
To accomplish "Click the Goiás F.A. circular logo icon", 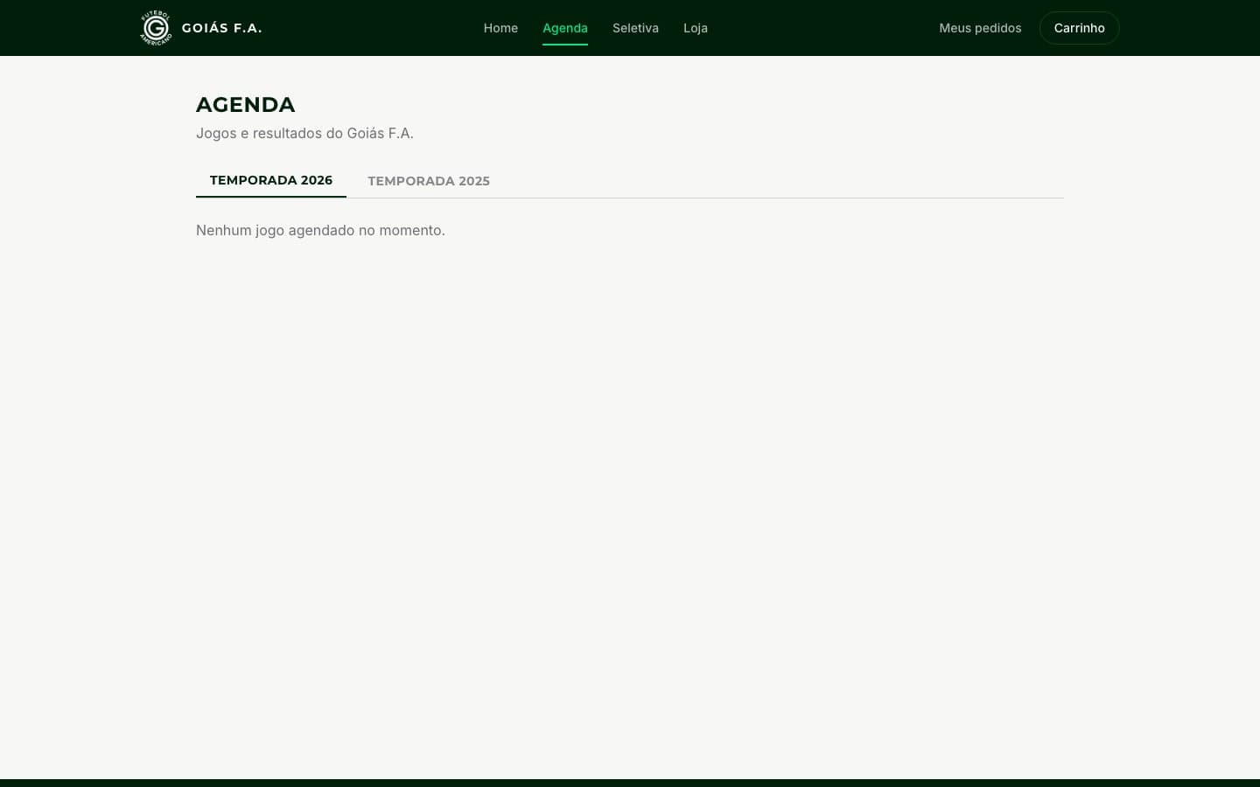I will click(156, 28).
